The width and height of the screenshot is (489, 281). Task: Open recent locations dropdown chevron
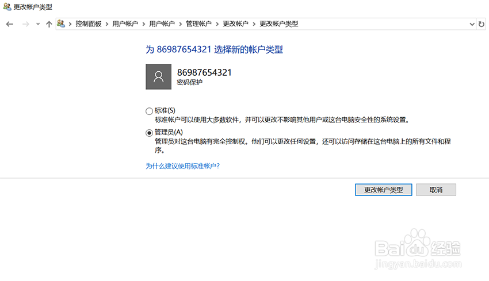38,24
